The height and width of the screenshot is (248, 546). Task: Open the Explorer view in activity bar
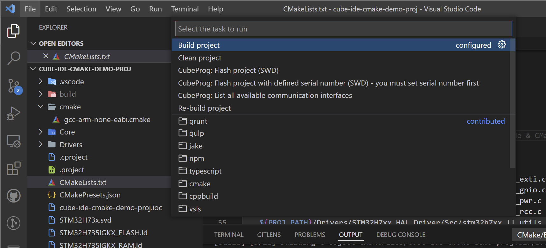(13, 31)
